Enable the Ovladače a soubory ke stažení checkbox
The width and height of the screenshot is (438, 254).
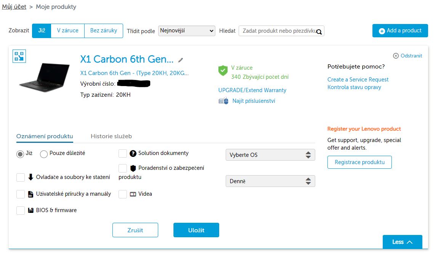[21, 177]
